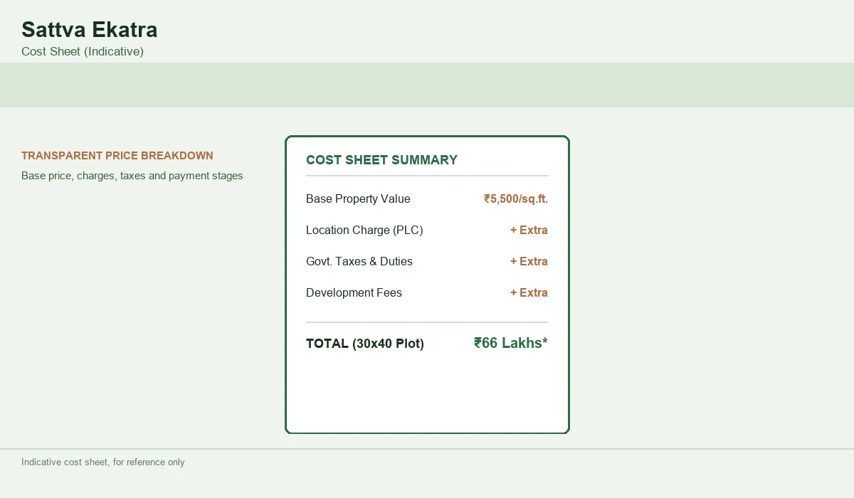Viewport: 854px width, 498px height.
Task: Select the 'Location Charge (PLC)' label
Action: coord(364,231)
